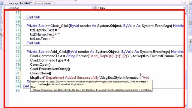Click "Cmd.CommandText" on line 77
Viewport: 192px width, 108px height.
point(46,56)
